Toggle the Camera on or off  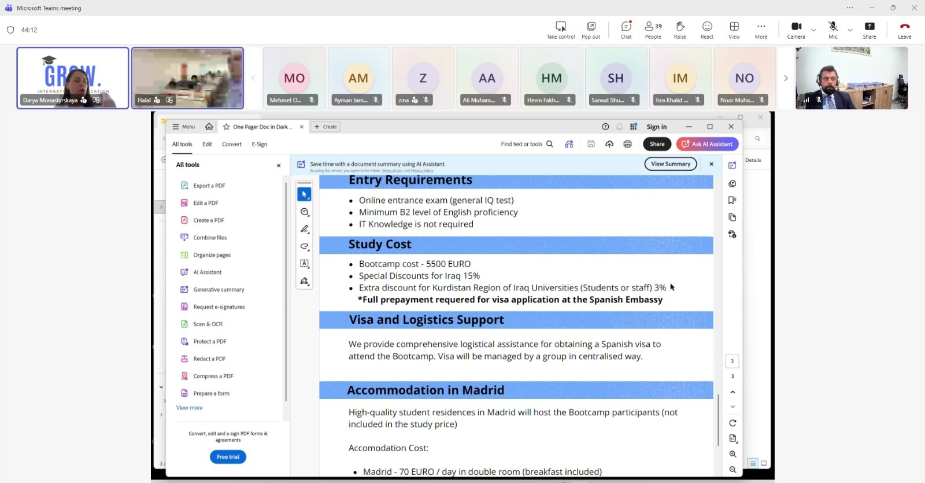[x=796, y=30]
